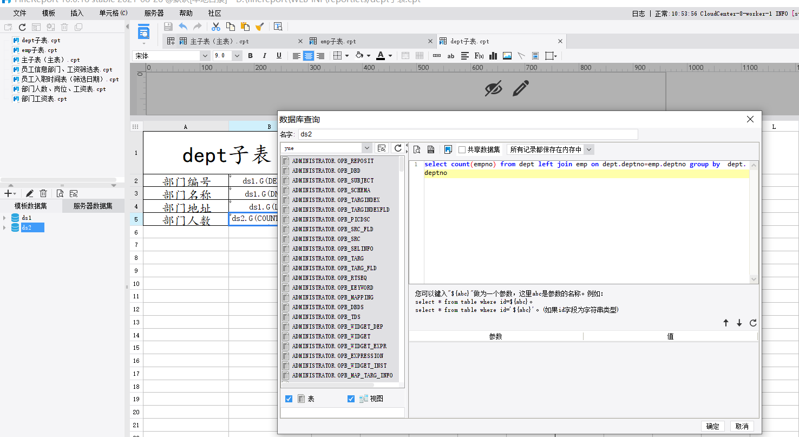Expand the ds2 dataset node
This screenshot has width=799, height=437.
point(5,227)
